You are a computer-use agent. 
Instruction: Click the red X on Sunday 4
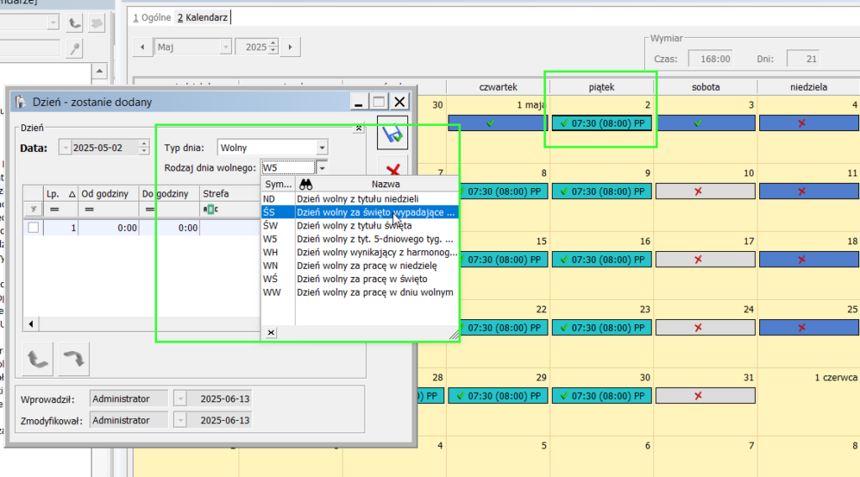pyautogui.click(x=802, y=123)
